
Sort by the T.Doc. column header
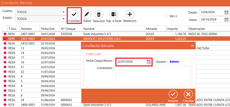click(x=14, y=29)
